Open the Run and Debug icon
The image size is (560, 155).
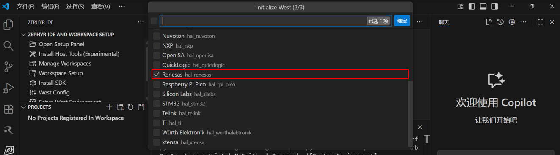(x=8, y=88)
